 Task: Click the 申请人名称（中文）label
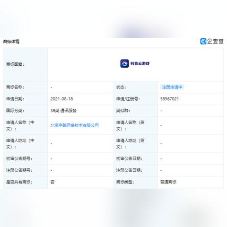click(x=20, y=125)
